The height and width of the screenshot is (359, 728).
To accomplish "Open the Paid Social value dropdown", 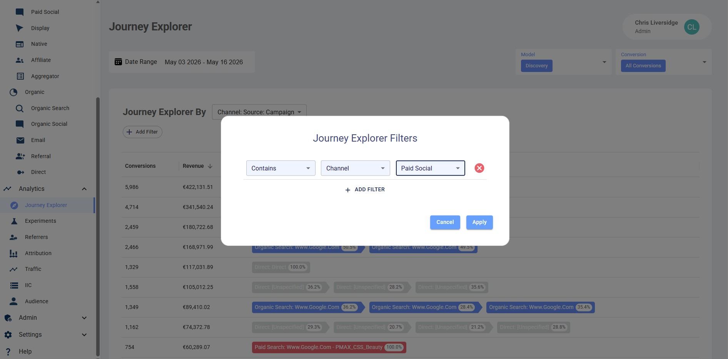I will coord(430,168).
